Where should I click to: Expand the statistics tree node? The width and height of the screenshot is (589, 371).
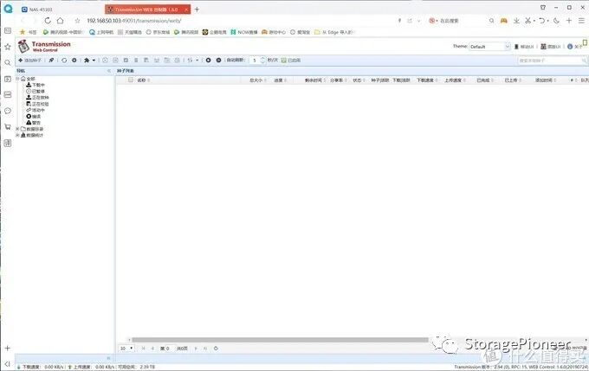[17, 135]
